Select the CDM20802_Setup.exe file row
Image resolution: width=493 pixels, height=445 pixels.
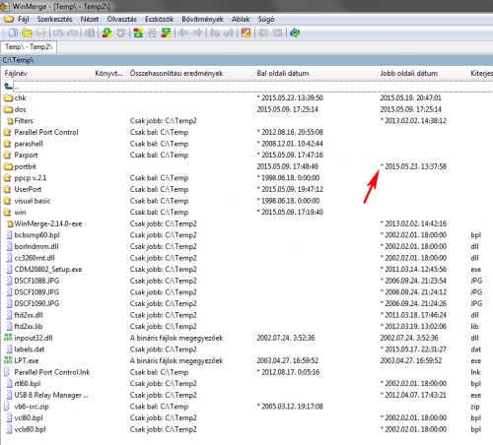click(246, 269)
